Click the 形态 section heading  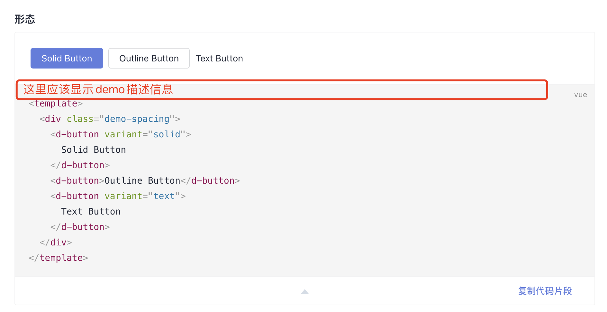pos(25,19)
